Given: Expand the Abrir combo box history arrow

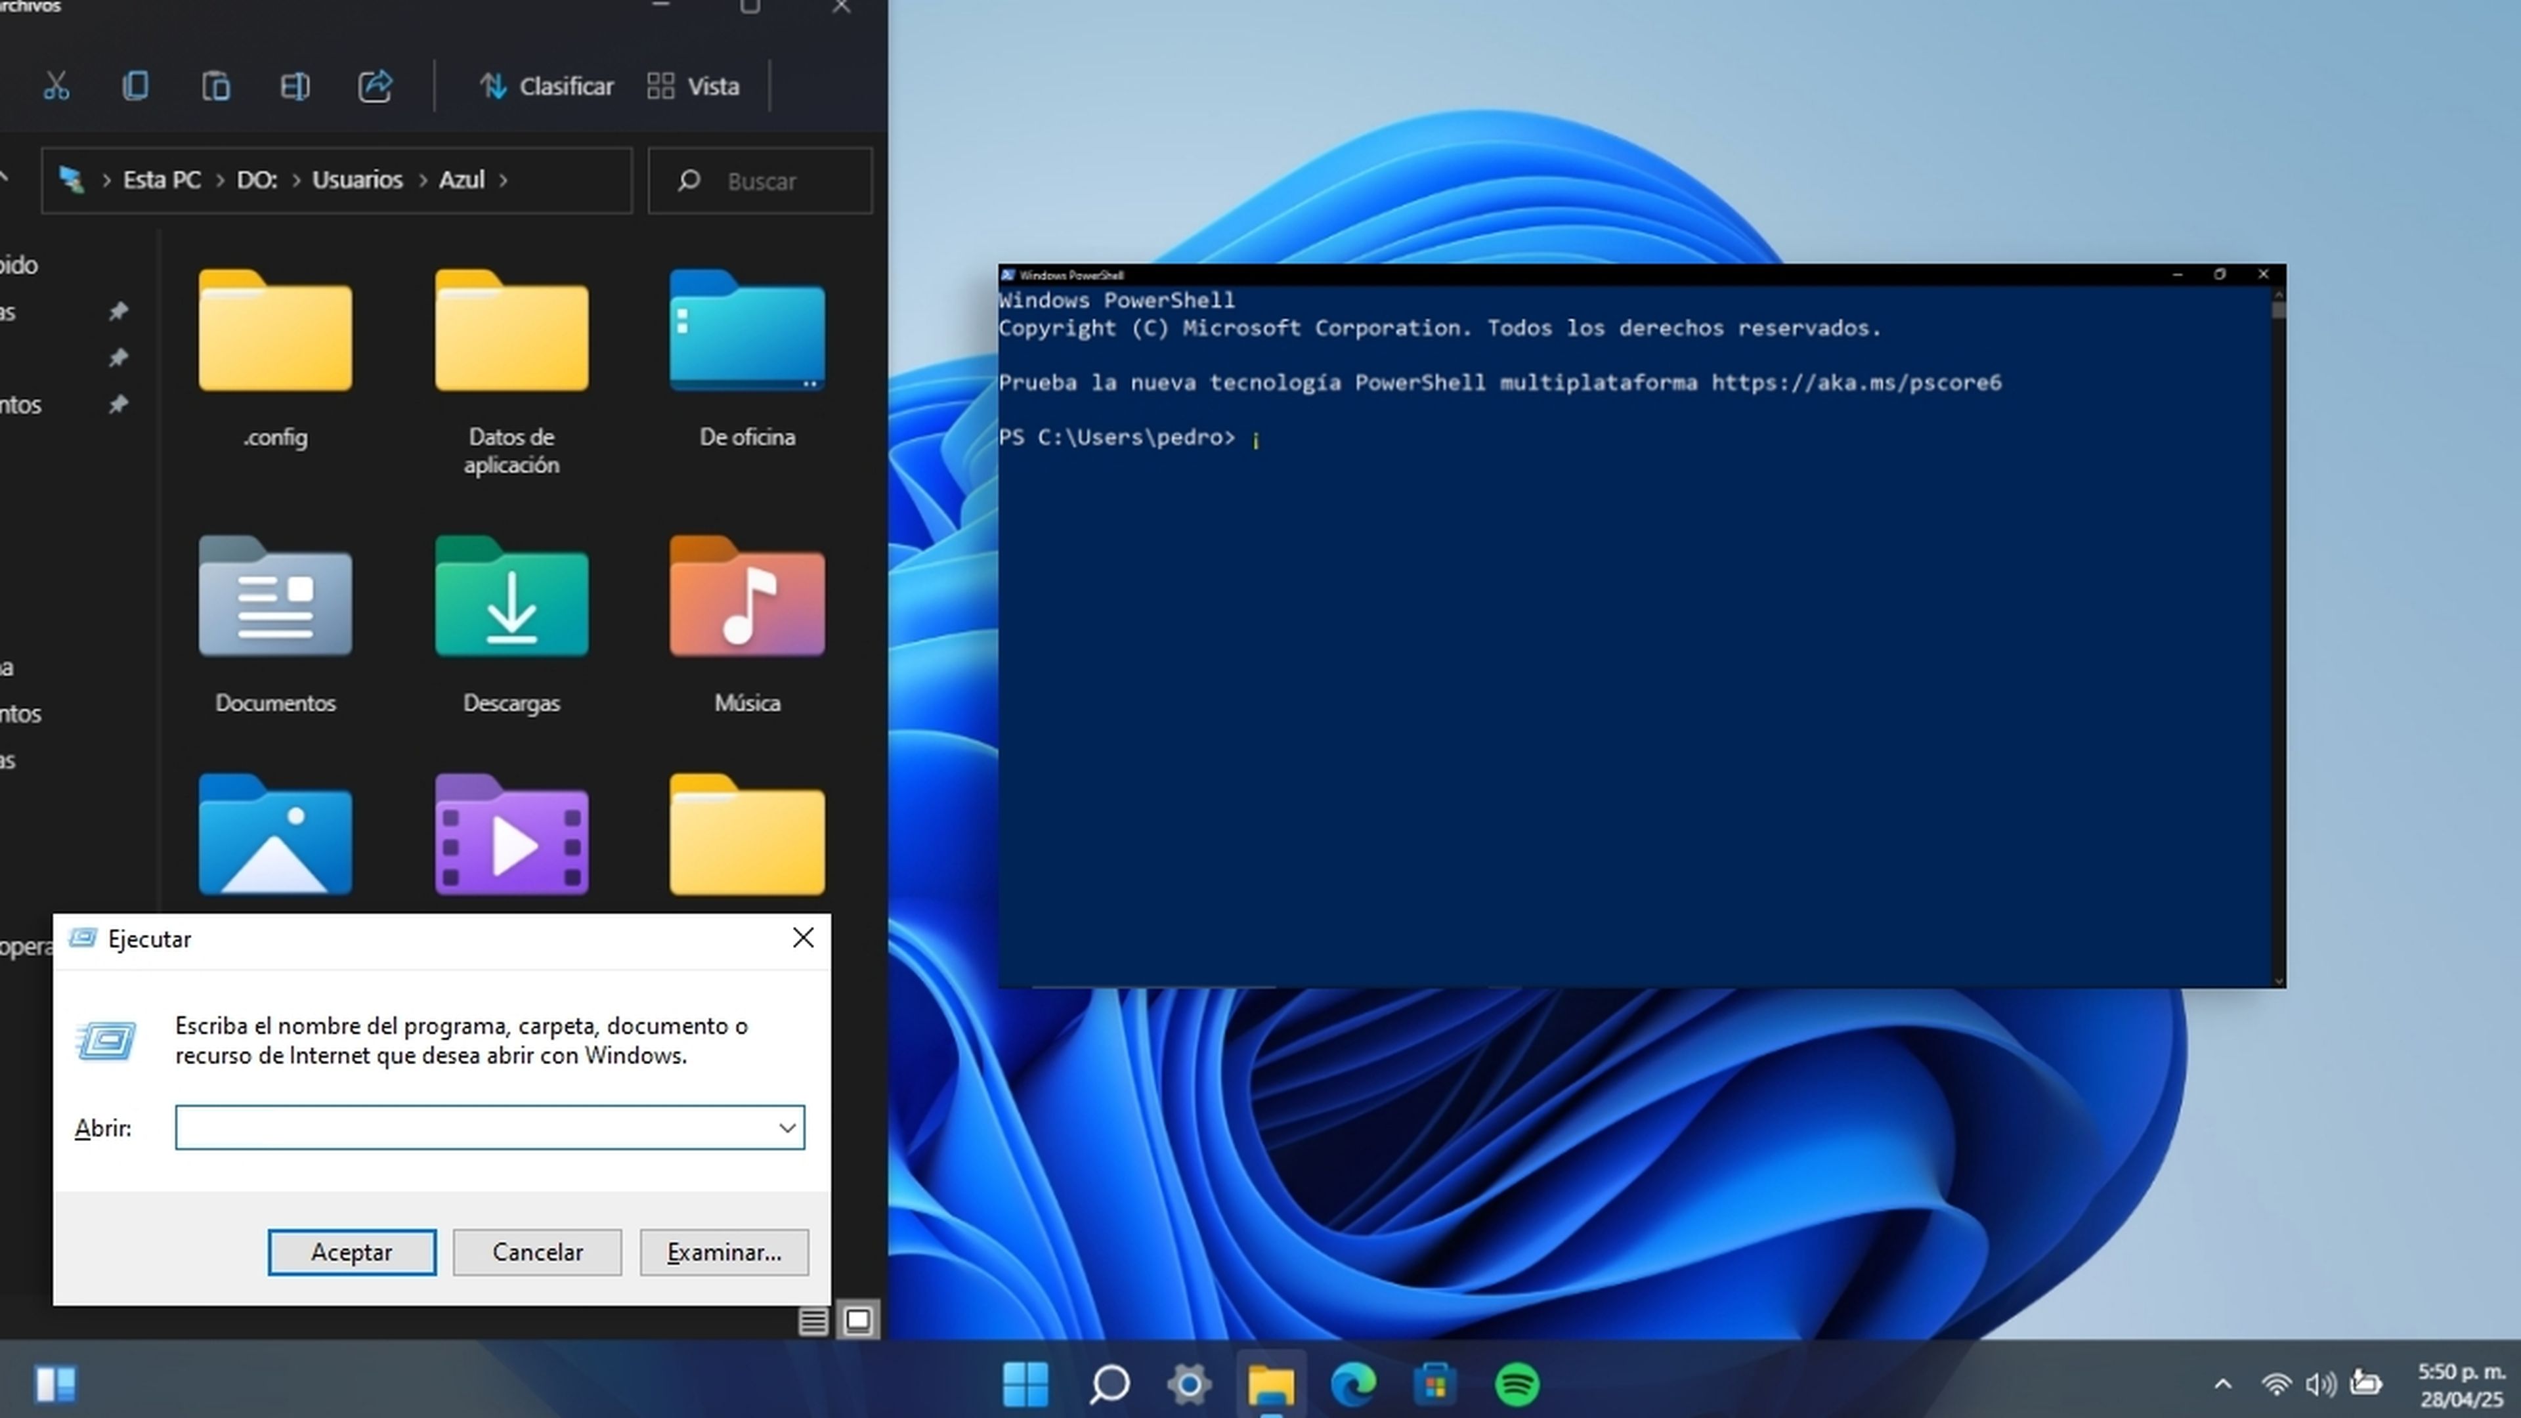Looking at the screenshot, I should (787, 1128).
